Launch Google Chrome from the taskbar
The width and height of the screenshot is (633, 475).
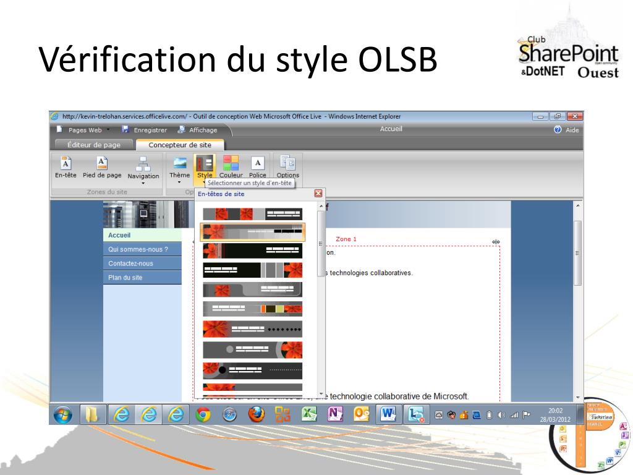pos(203,414)
